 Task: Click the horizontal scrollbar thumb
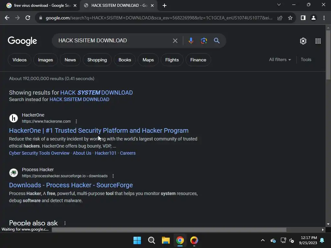[x=169, y=230]
